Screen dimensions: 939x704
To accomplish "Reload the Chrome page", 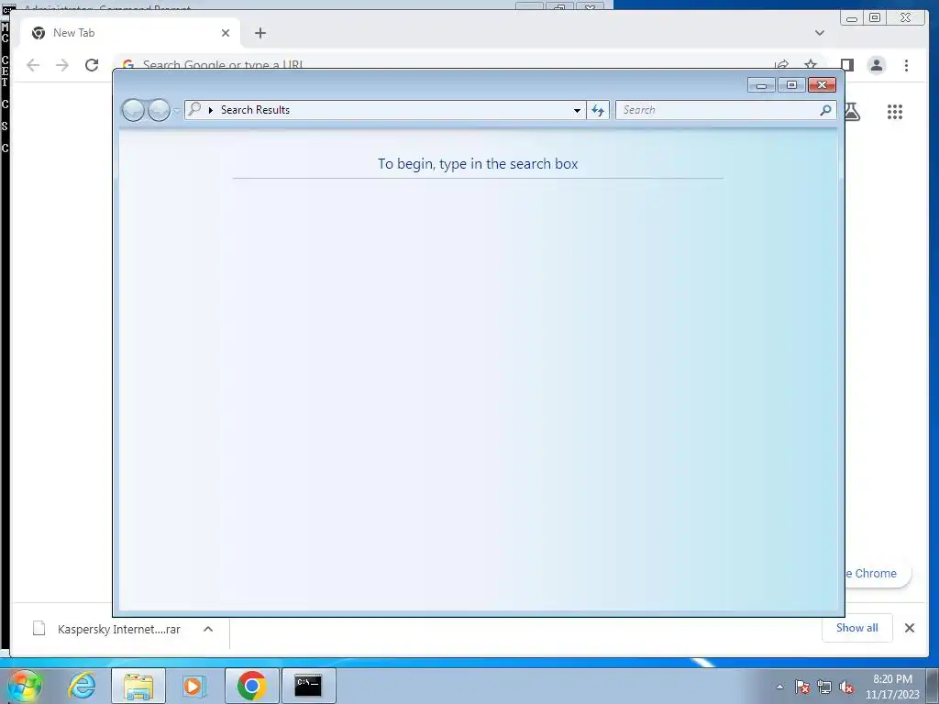I will click(92, 65).
